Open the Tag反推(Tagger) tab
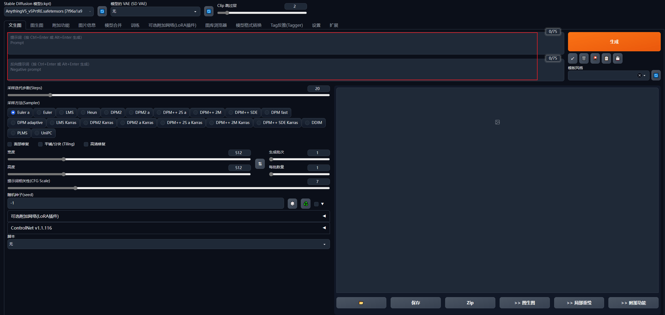This screenshot has height=315, width=665. [x=287, y=25]
